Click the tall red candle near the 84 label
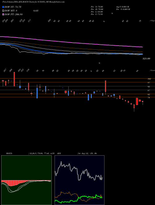The height and width of the screenshot is (205, 155). tap(105, 86)
